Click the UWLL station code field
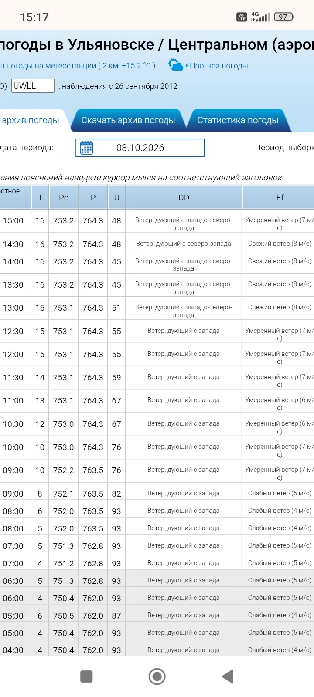The image size is (314, 697). click(x=33, y=86)
